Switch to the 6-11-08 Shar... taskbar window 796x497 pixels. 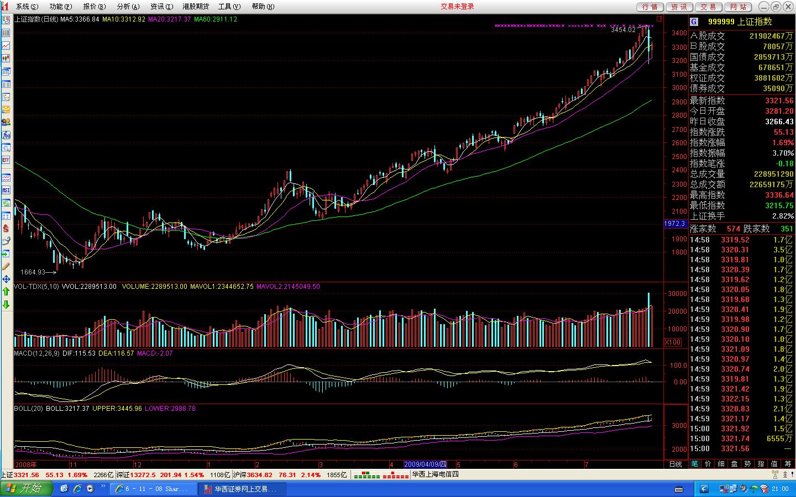(153, 489)
